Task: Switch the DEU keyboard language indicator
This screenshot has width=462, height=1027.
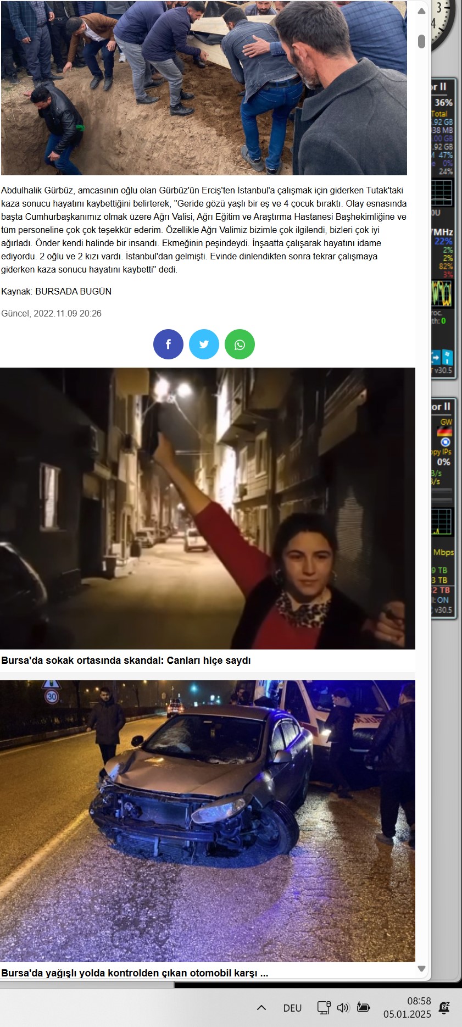Action: (292, 1008)
